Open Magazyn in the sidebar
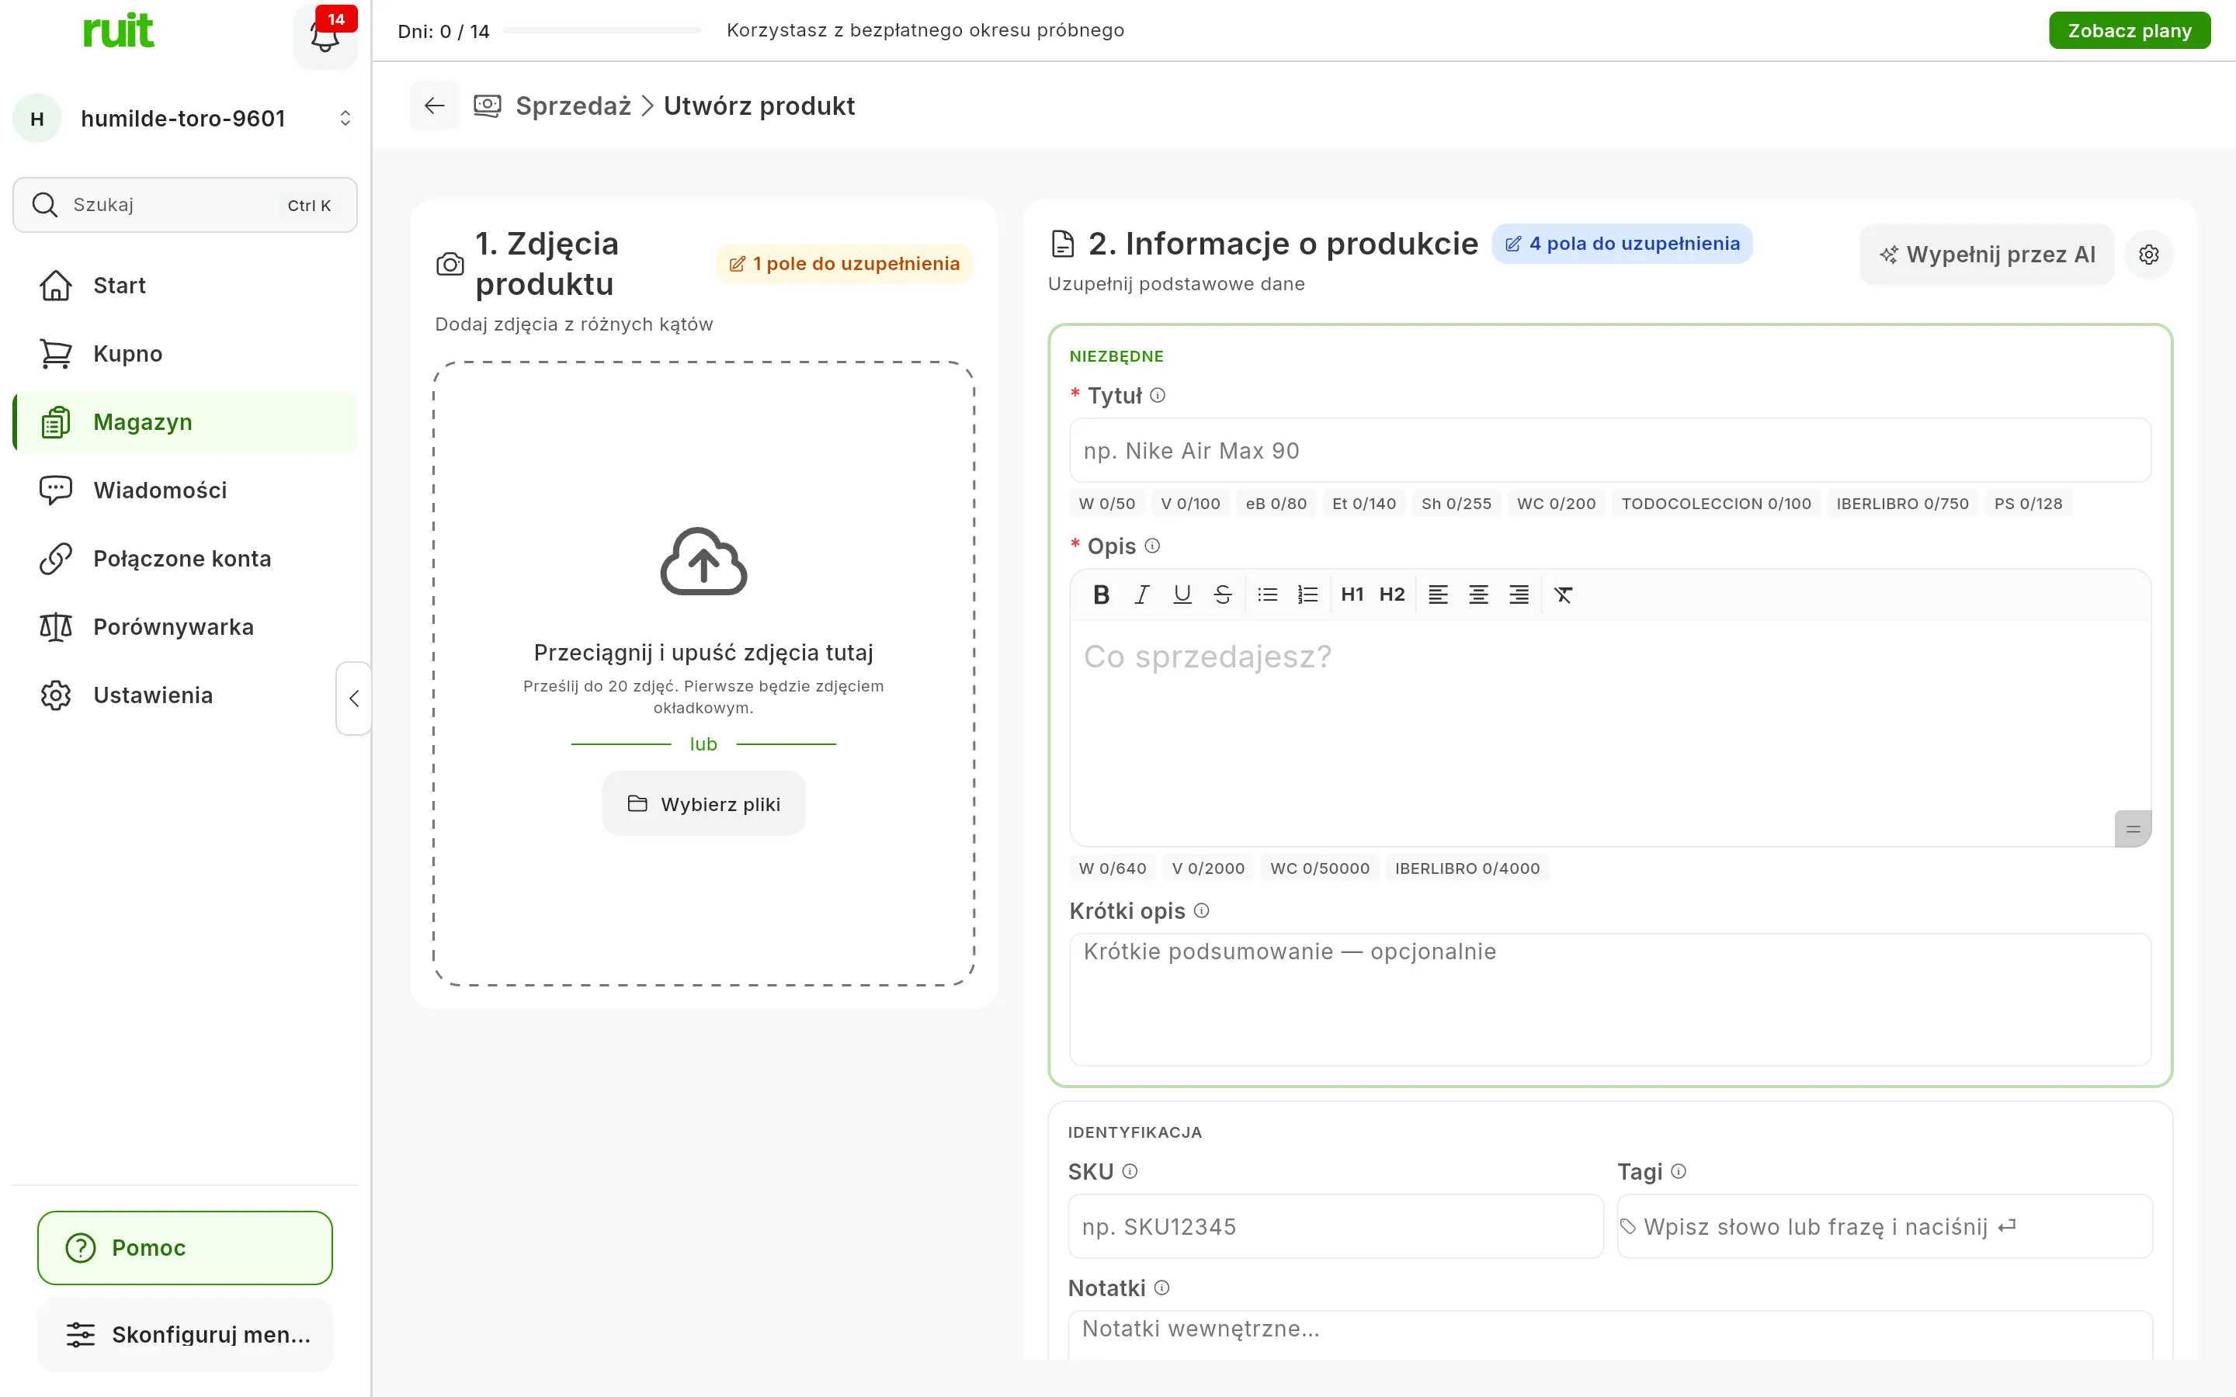 [x=185, y=422]
